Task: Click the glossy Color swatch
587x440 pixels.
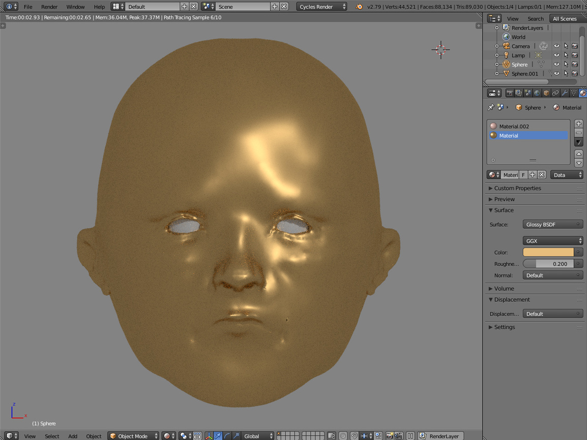Action: tap(548, 253)
